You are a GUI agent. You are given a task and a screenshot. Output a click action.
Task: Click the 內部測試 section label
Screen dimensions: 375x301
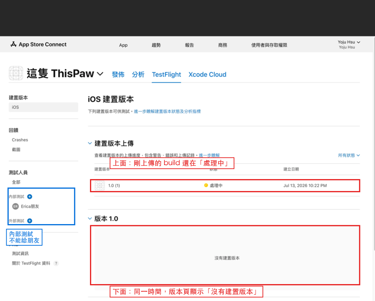pyautogui.click(x=16, y=197)
